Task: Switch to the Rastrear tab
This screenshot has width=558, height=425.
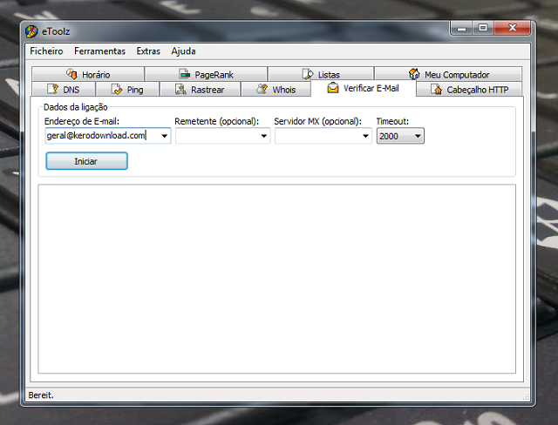Action: tap(200, 89)
